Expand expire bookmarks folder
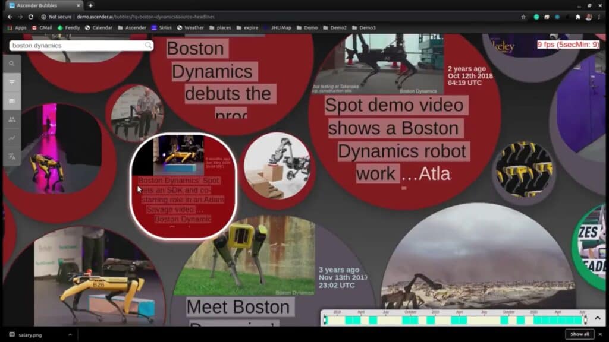 click(247, 27)
